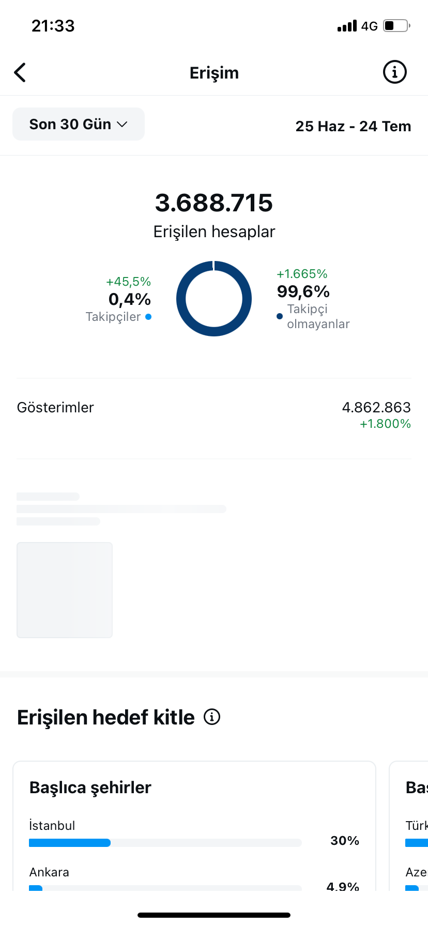Tap the cellular signal bars icon
The width and height of the screenshot is (428, 926).
point(347,26)
